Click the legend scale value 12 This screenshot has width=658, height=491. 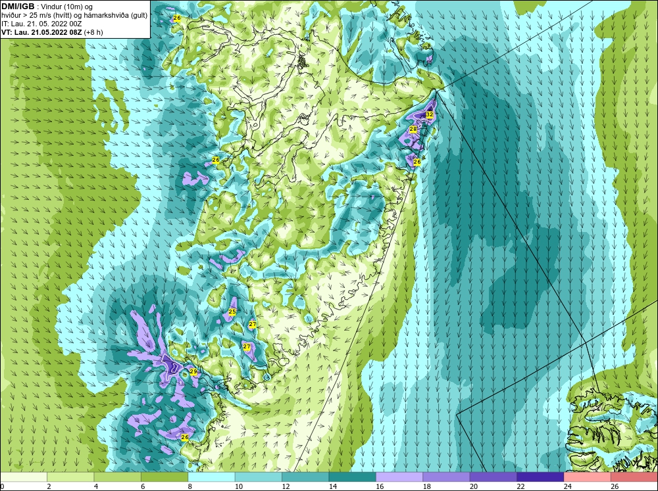coord(286,487)
